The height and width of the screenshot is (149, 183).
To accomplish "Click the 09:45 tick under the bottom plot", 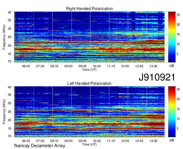I will [x=83, y=141].
